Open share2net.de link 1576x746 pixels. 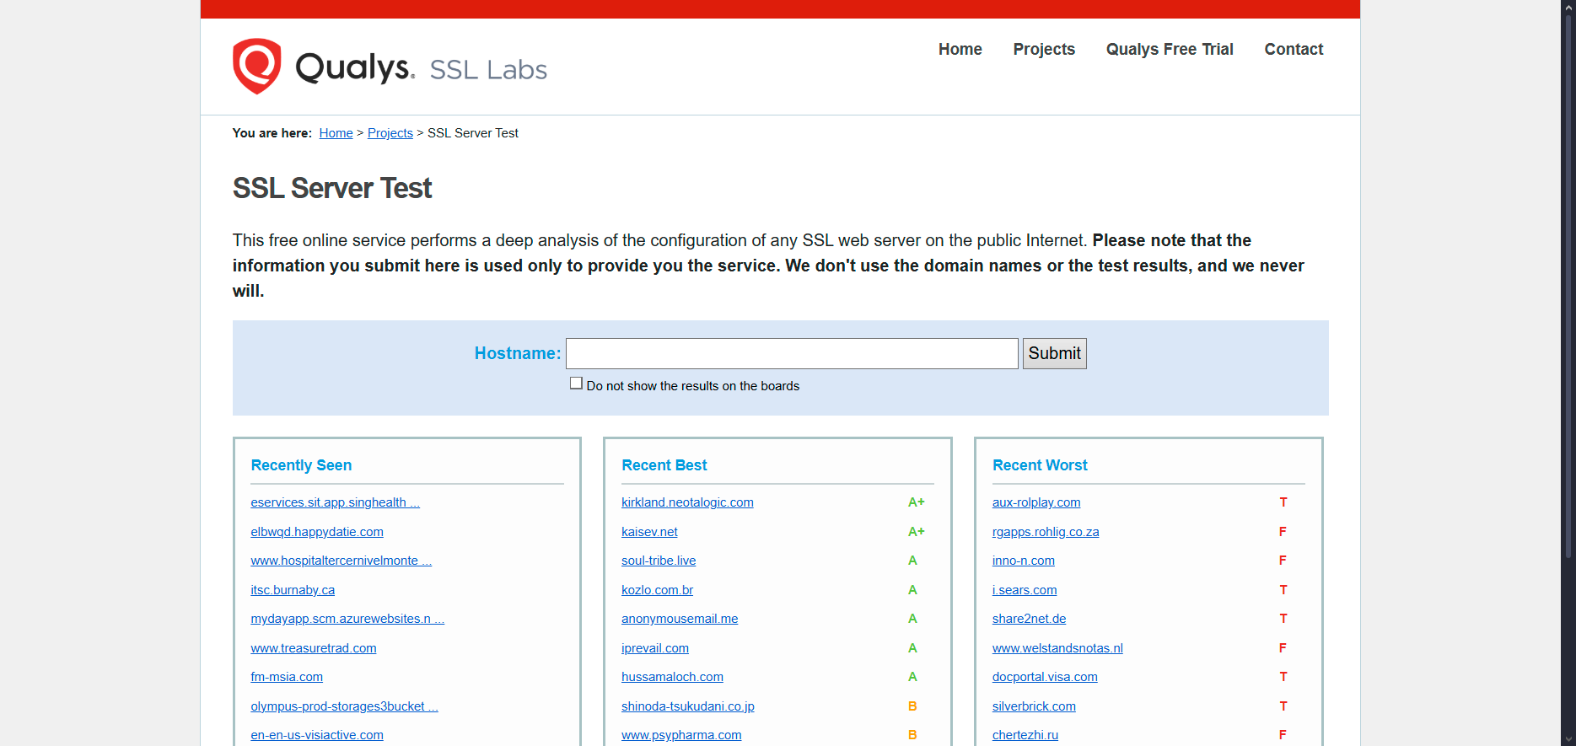[1029, 619]
